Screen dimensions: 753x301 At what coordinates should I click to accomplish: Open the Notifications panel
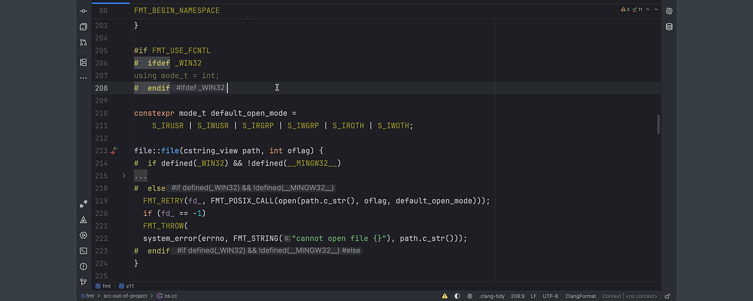coord(83,266)
